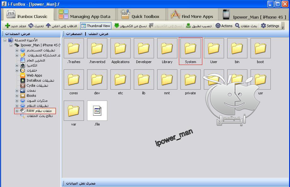Select Cydia apps in the tree
Screen dimensions: 290x187
click(x=37, y=85)
